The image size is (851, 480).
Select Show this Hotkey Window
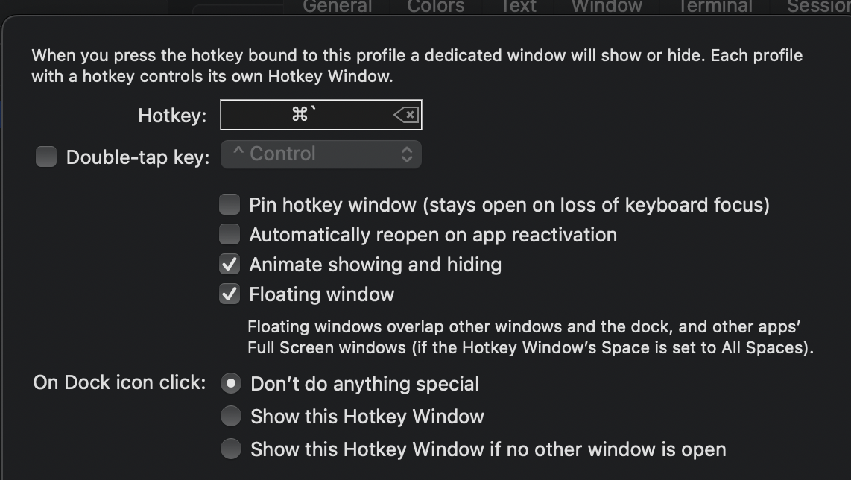[x=231, y=416]
